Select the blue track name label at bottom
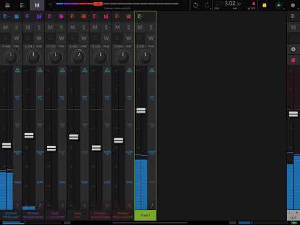 coord(11,215)
